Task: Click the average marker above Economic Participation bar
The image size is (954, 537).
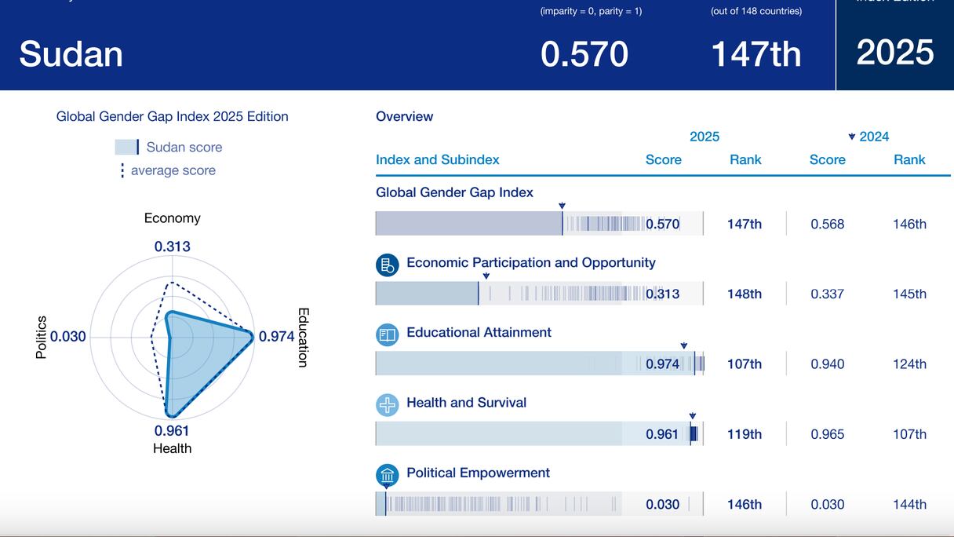Action: pos(486,276)
